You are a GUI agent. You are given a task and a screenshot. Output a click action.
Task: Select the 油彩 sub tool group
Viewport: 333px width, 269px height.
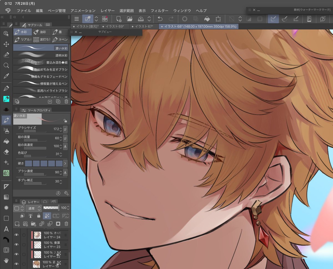pyautogui.click(x=41, y=32)
